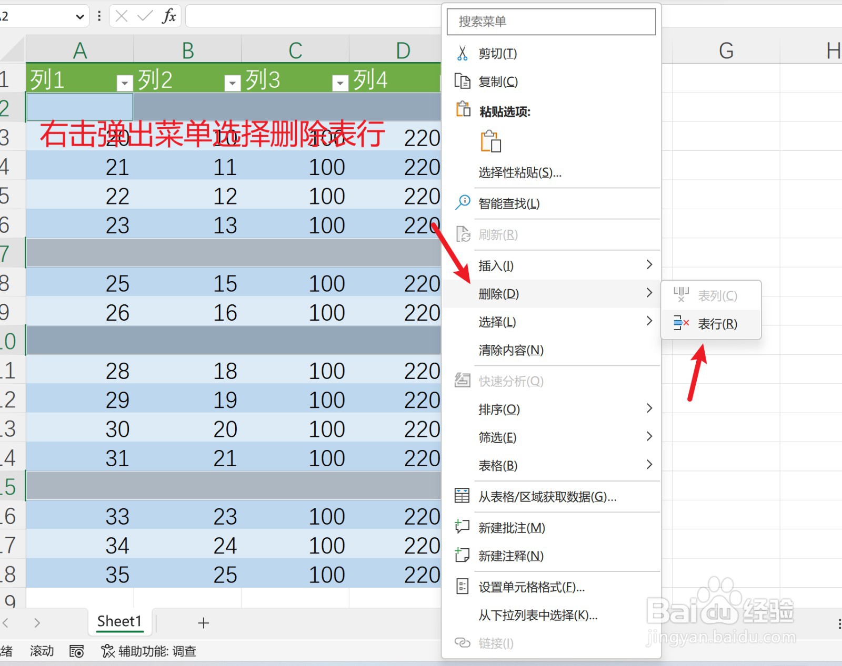Click the Copy 复制 icon

tap(463, 82)
